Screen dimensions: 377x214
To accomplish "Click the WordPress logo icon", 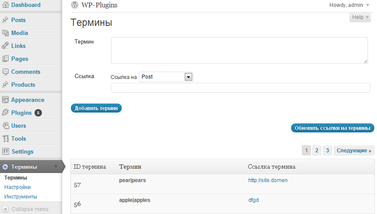I will pos(75,5).
